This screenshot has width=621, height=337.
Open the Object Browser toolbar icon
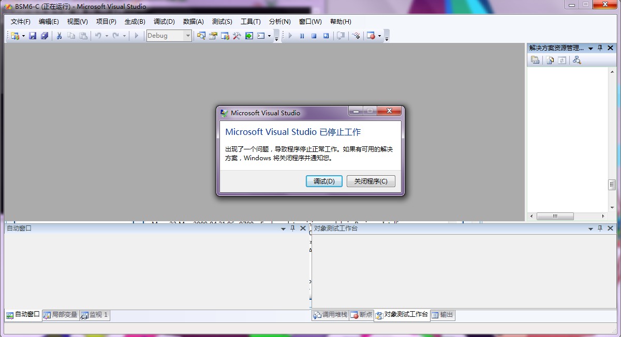pos(225,36)
